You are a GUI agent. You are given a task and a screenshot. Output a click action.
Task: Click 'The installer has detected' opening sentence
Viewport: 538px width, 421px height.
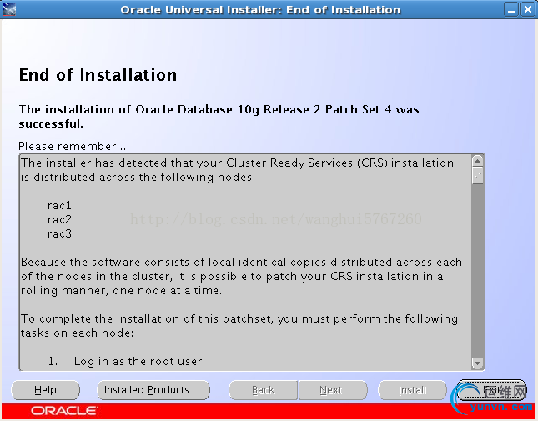pos(237,170)
